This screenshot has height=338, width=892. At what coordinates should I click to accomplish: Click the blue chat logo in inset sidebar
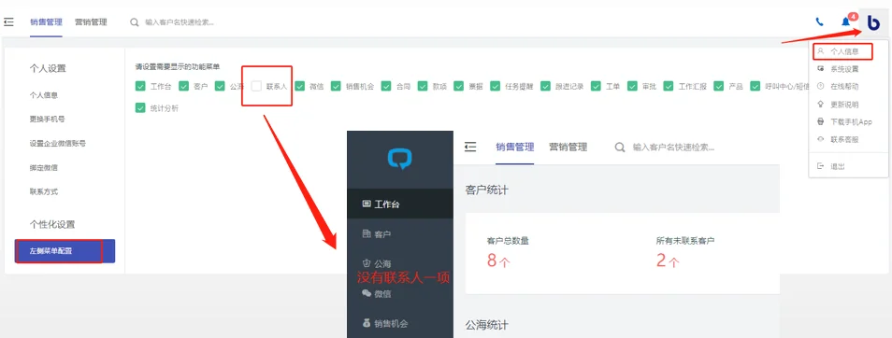[400, 159]
